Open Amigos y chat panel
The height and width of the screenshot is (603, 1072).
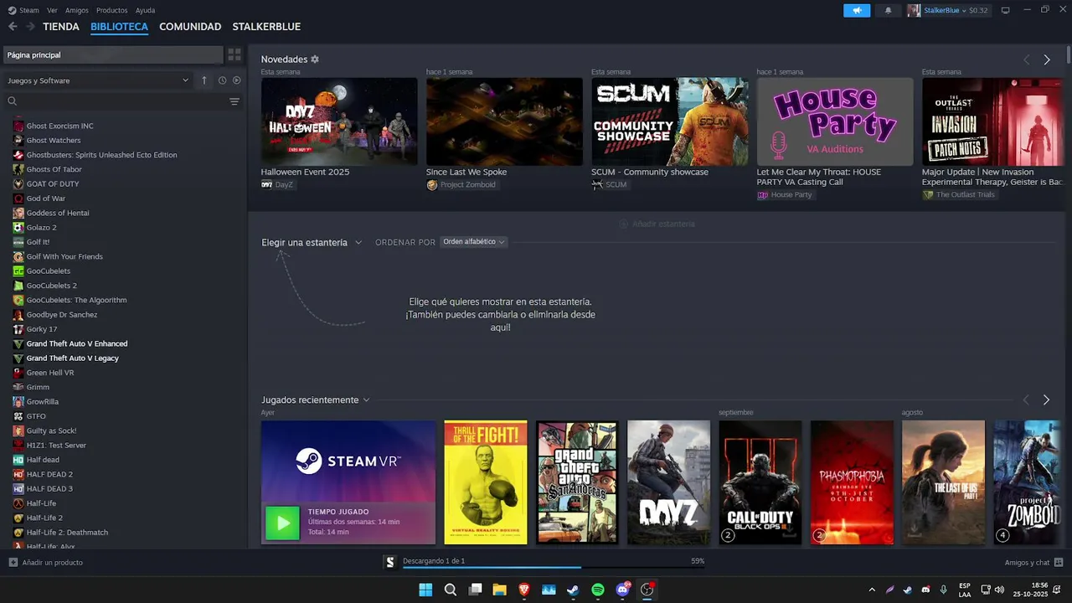tap(1033, 562)
